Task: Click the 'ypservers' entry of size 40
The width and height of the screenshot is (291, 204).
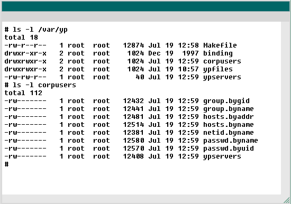Action: (222, 77)
